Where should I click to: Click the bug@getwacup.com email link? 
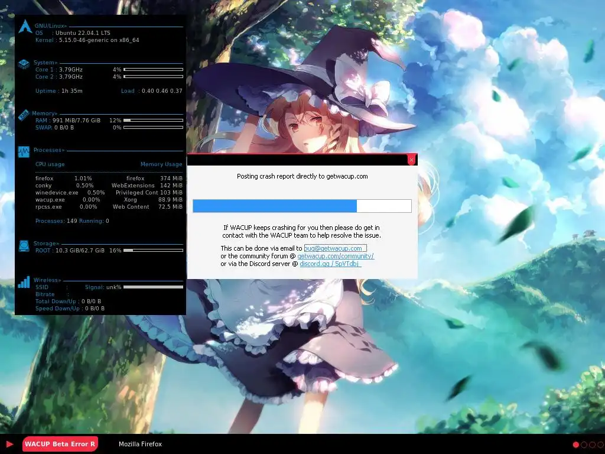tap(335, 248)
